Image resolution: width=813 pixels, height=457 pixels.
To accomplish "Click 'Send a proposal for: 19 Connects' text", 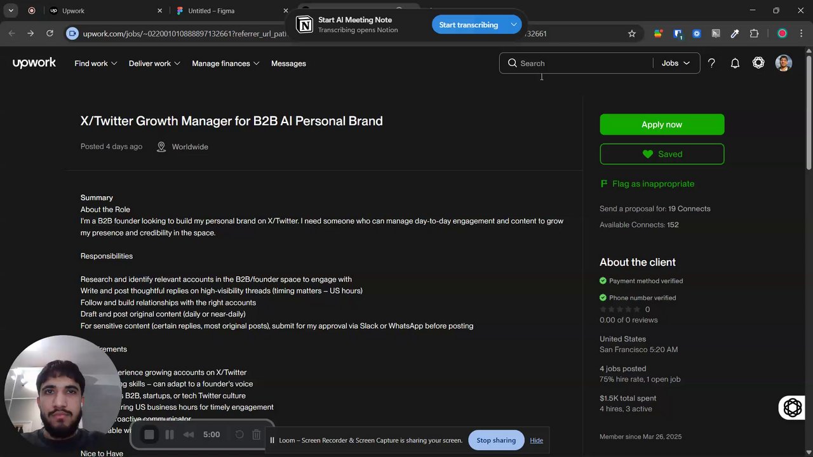I will click(655, 209).
